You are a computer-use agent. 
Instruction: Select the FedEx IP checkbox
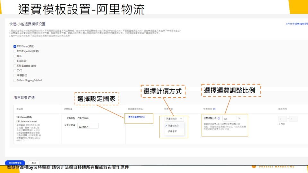[x=15, y=61]
